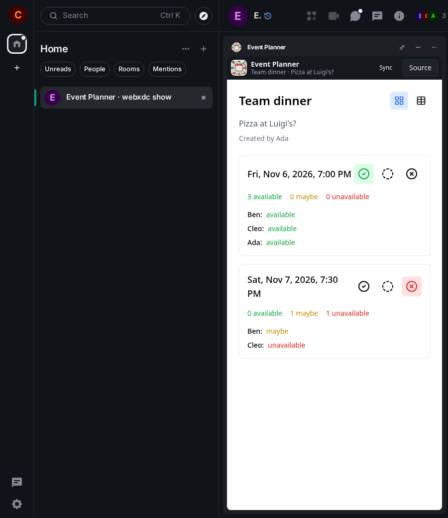The height and width of the screenshot is (518, 448).
Task: Add a new space with plus icon
Action: (17, 68)
